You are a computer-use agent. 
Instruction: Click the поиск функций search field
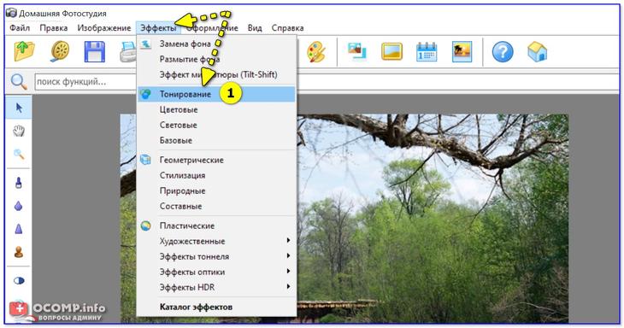click(x=85, y=82)
